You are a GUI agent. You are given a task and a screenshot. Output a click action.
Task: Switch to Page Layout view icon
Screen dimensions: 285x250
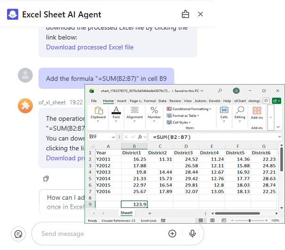212,220
